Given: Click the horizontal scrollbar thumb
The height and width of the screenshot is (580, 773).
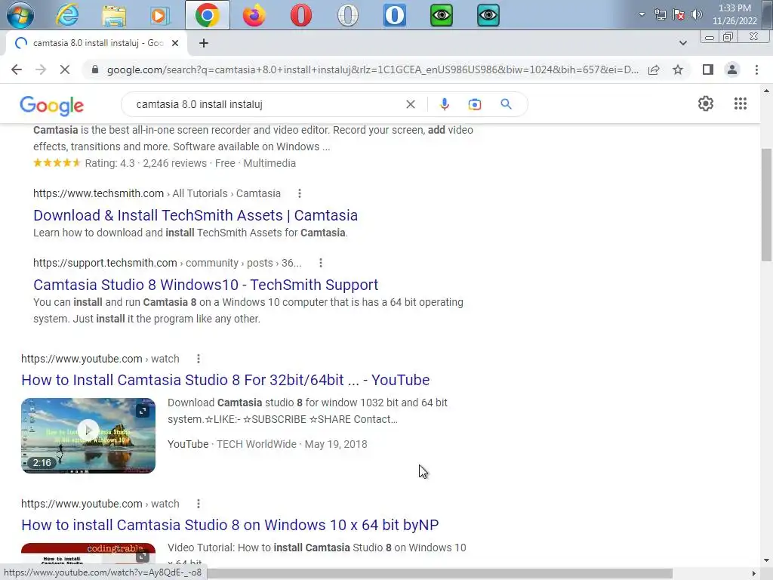Looking at the screenshot, I should pyautogui.click(x=439, y=573).
